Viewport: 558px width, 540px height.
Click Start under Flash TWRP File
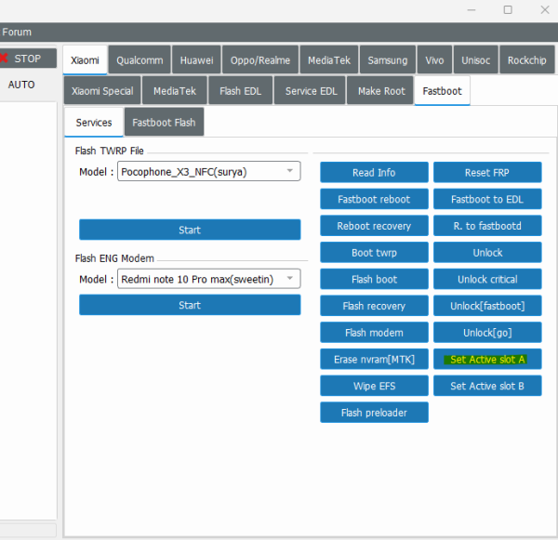point(190,230)
